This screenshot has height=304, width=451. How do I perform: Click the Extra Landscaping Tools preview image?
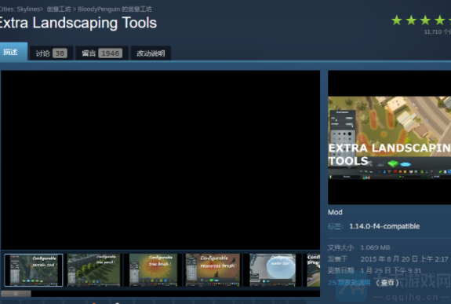coord(390,137)
